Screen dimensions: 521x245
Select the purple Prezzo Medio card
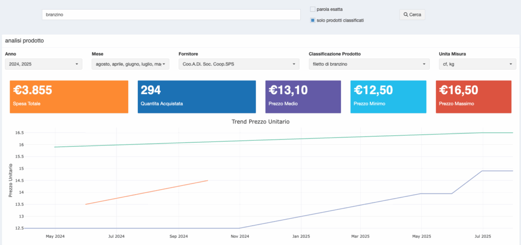click(x=303, y=97)
